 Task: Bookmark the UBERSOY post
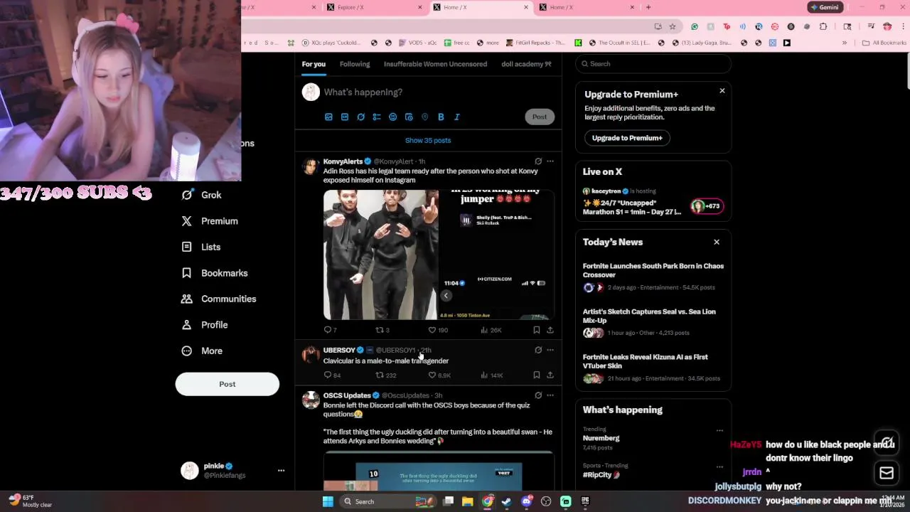tap(537, 375)
